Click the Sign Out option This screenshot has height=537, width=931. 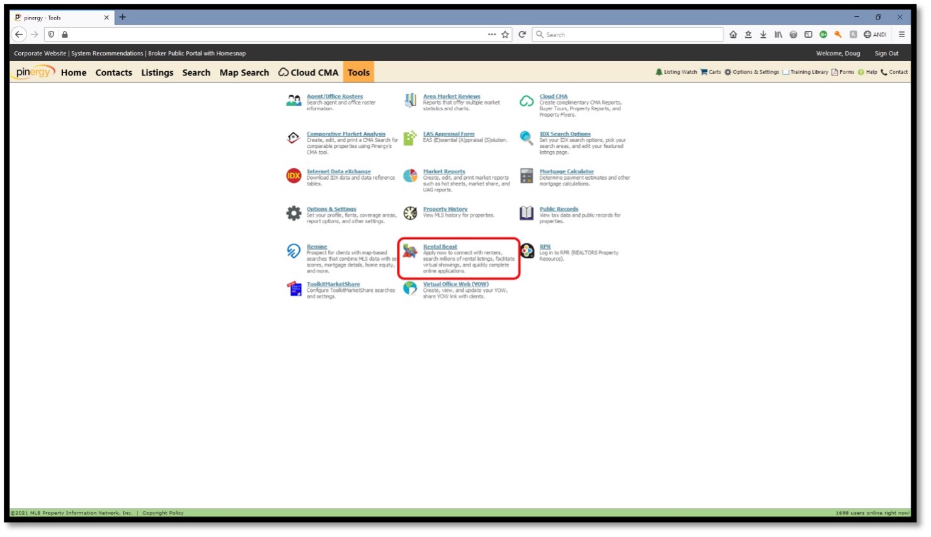point(886,53)
